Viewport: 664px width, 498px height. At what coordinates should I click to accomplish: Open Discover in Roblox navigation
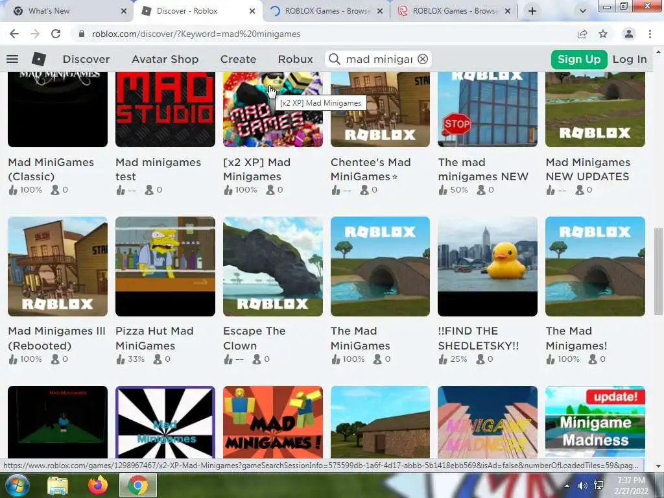click(86, 59)
